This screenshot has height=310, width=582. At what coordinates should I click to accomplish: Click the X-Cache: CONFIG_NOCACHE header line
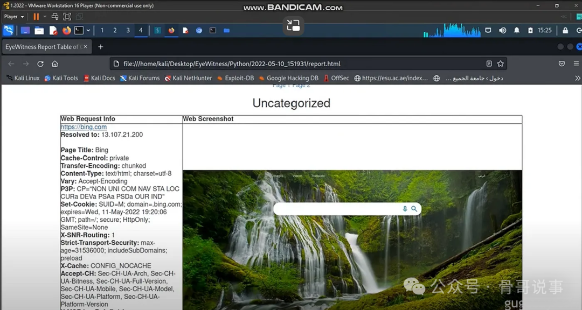[x=106, y=266]
